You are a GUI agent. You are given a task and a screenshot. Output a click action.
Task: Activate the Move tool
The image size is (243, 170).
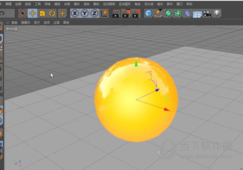tap(32, 13)
